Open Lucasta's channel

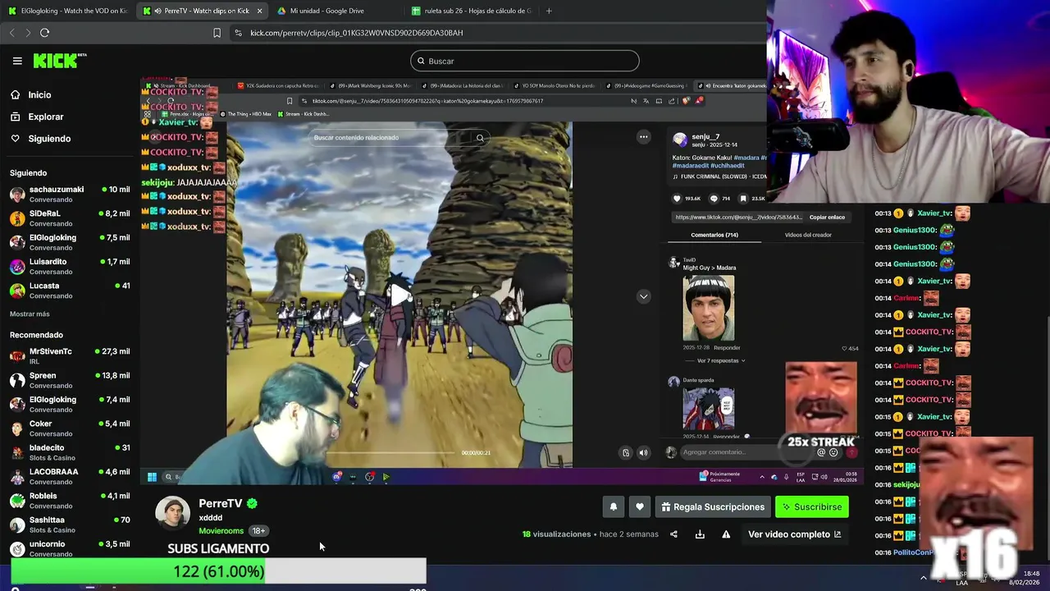pos(70,290)
